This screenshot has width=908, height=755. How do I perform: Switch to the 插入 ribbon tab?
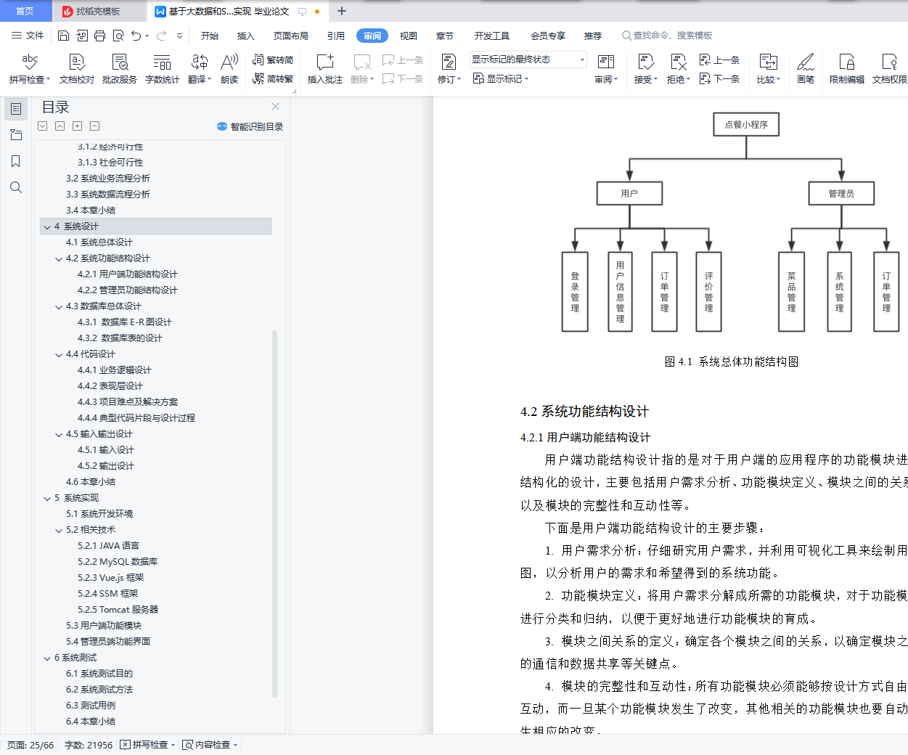click(246, 36)
